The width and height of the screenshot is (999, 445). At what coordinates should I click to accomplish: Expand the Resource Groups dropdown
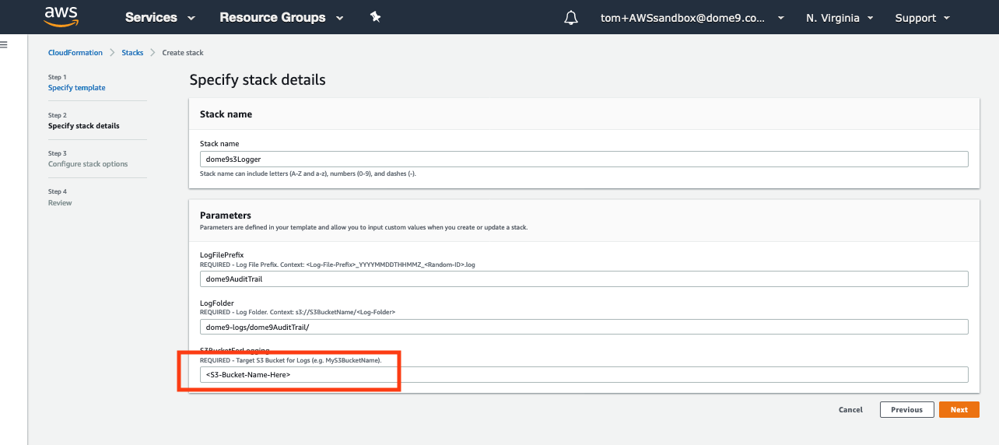point(282,17)
